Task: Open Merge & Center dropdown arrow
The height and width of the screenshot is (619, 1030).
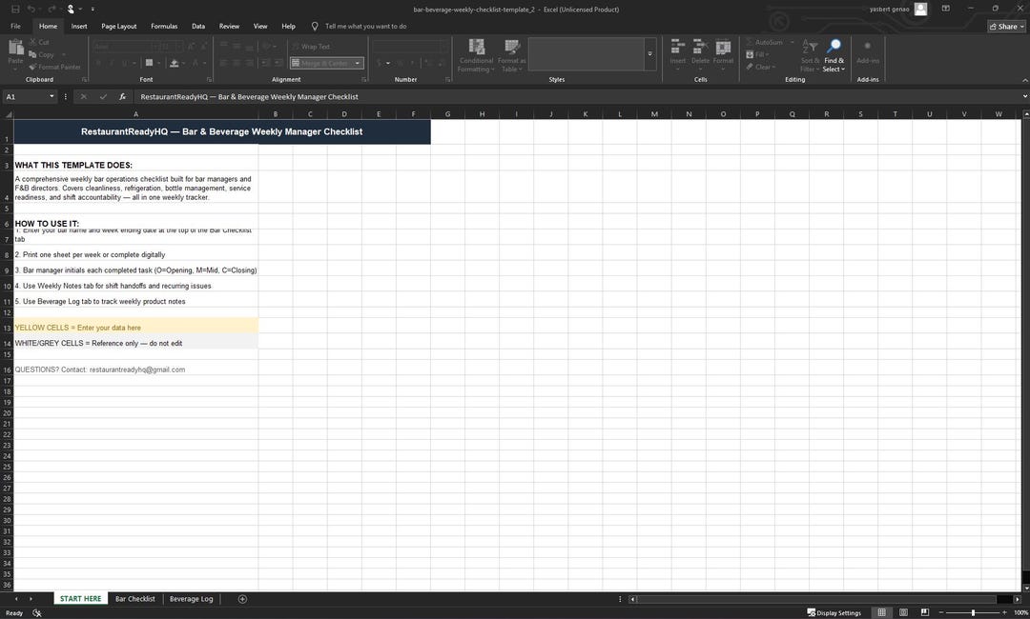Action: click(x=358, y=63)
